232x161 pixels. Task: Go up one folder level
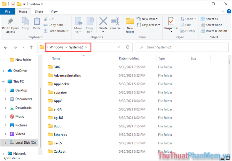point(31,47)
